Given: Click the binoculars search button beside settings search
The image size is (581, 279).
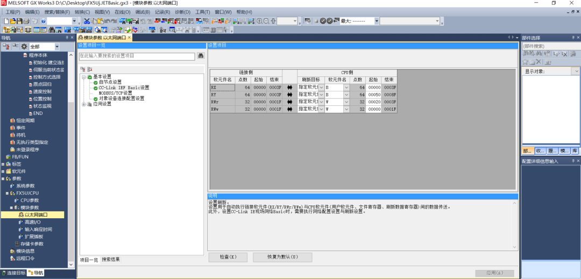Looking at the screenshot, I should 201,56.
